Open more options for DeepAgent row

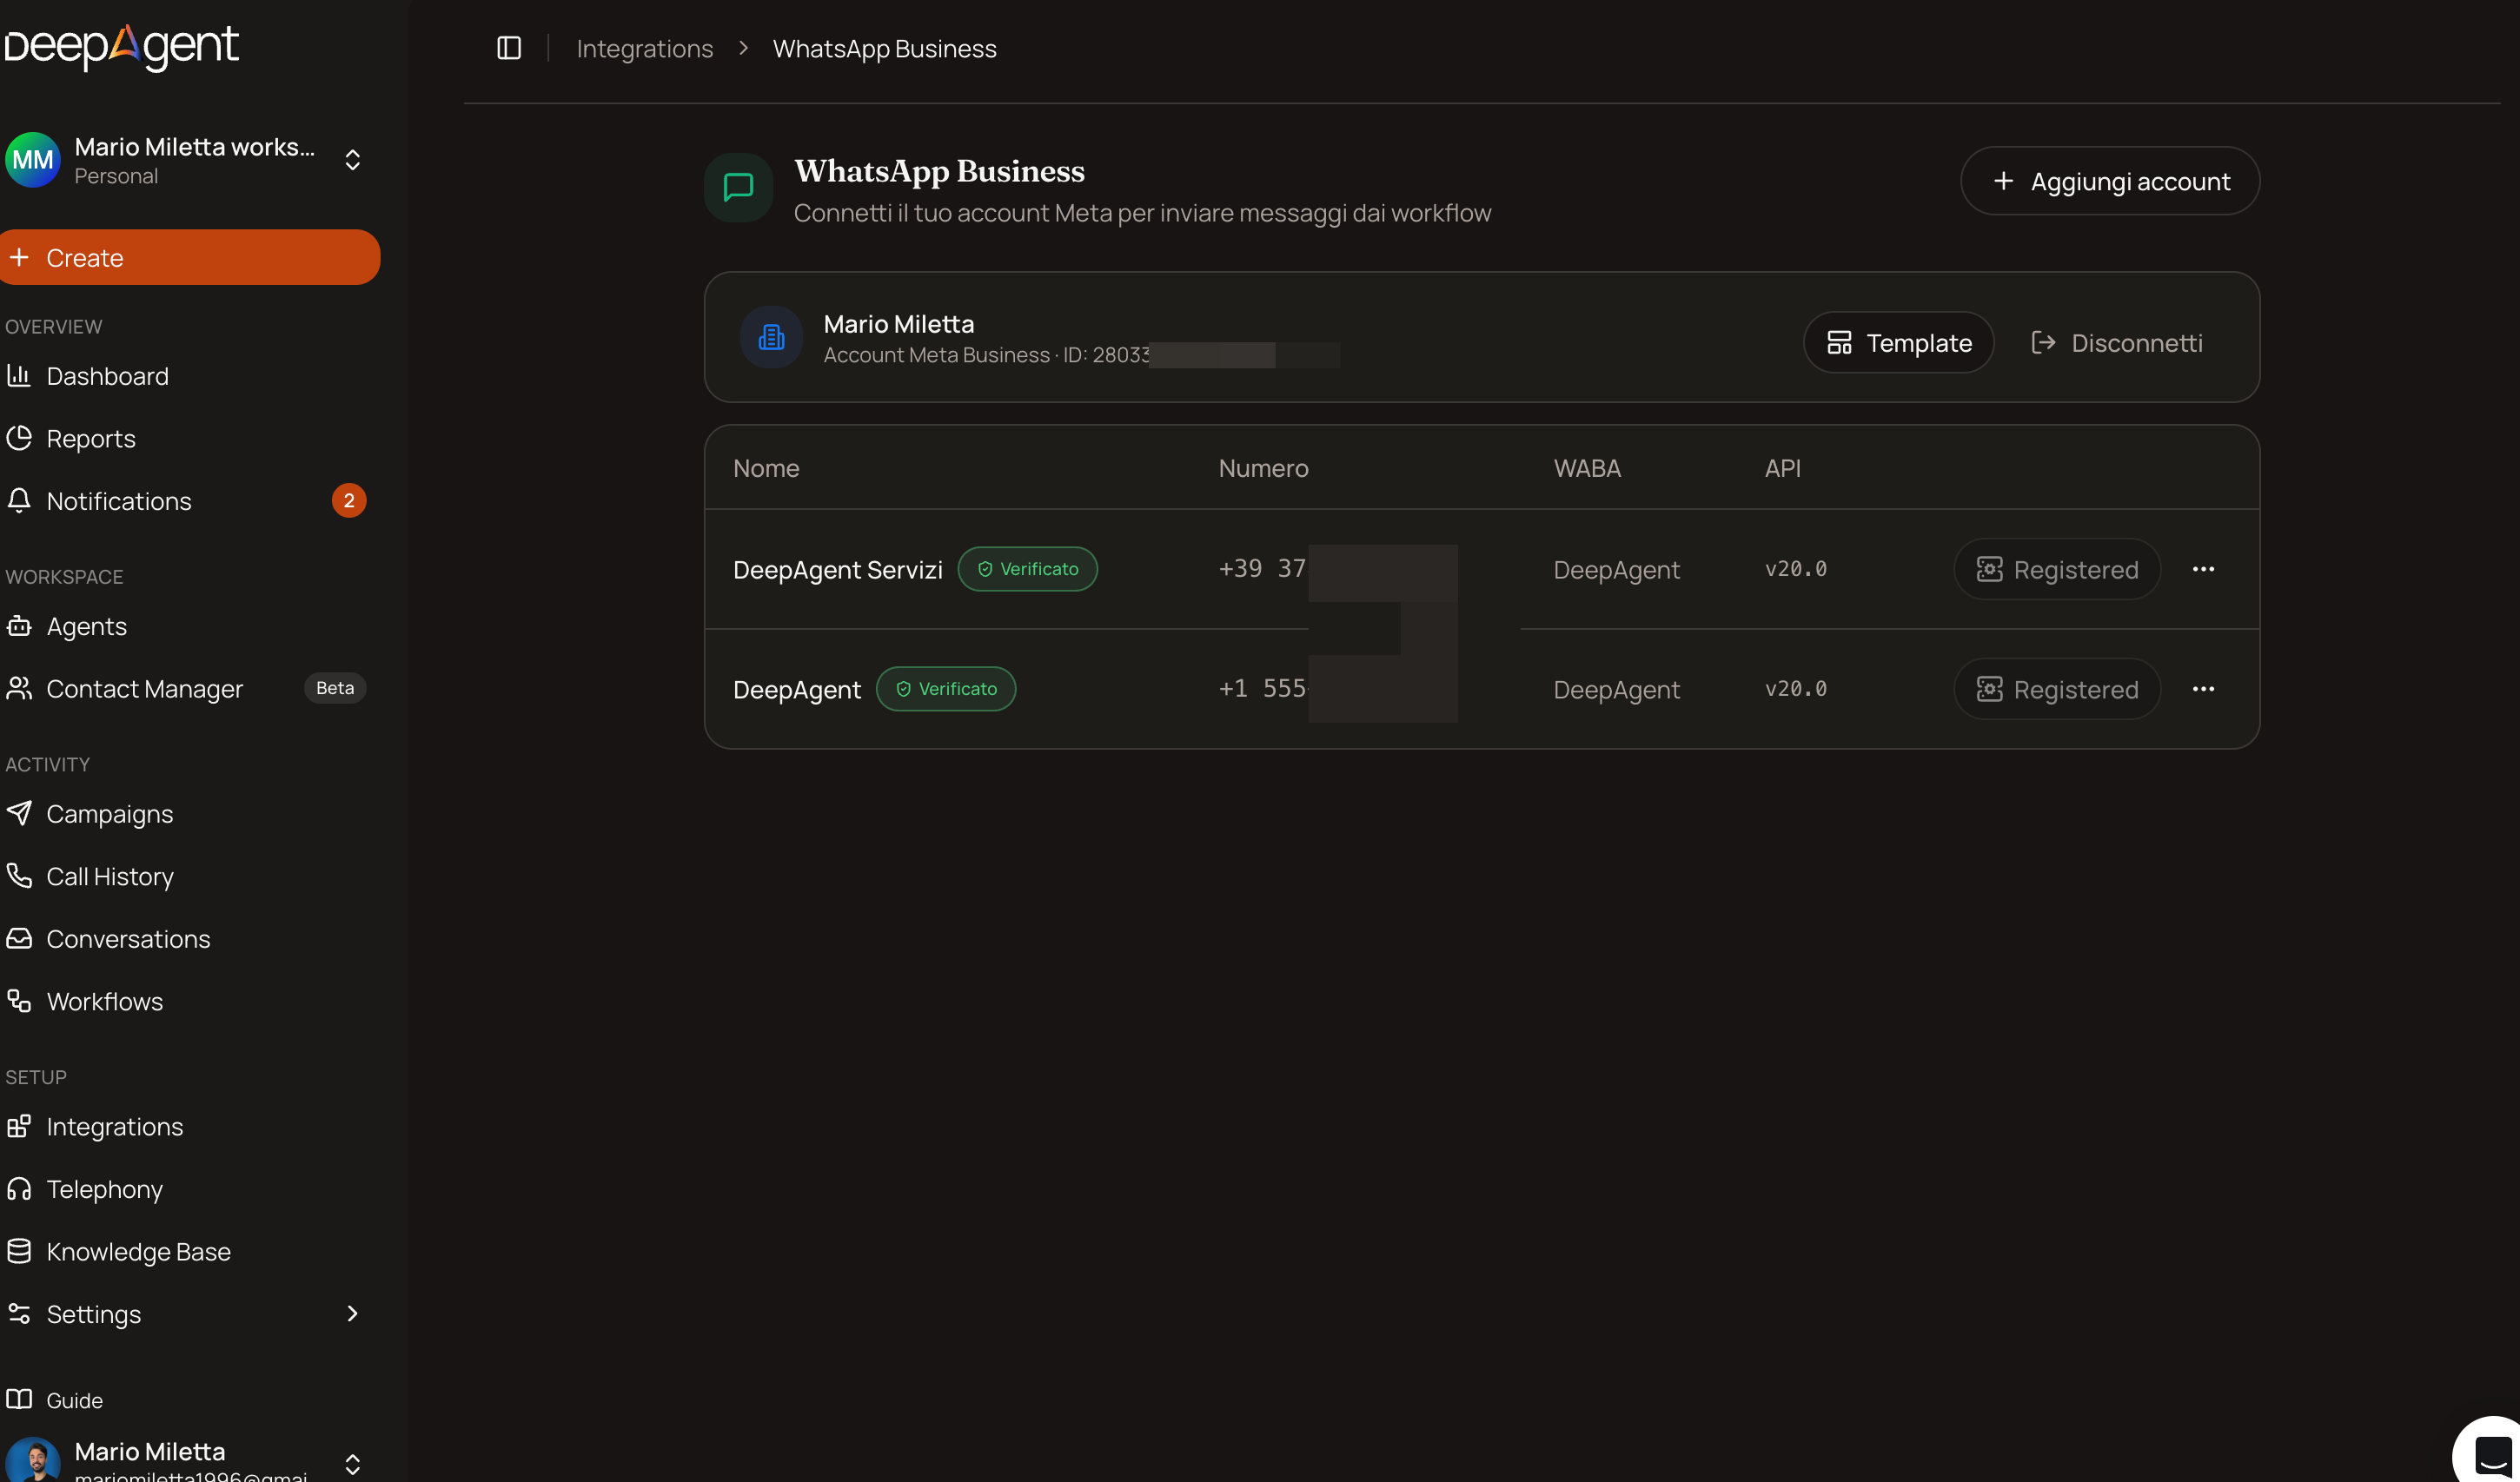[2203, 689]
